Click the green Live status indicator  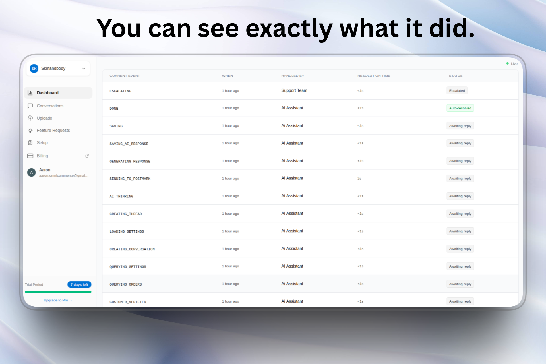(x=508, y=63)
